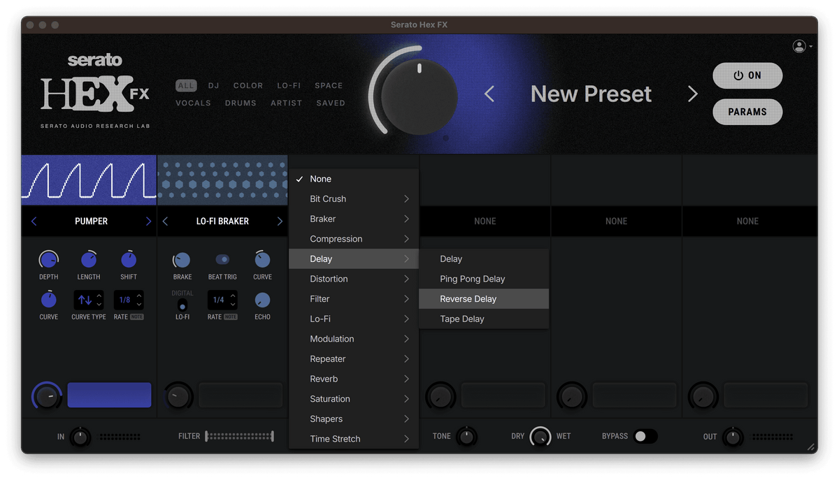Filter presets by LO-FI category
Image resolution: width=839 pixels, height=480 pixels.
(289, 85)
